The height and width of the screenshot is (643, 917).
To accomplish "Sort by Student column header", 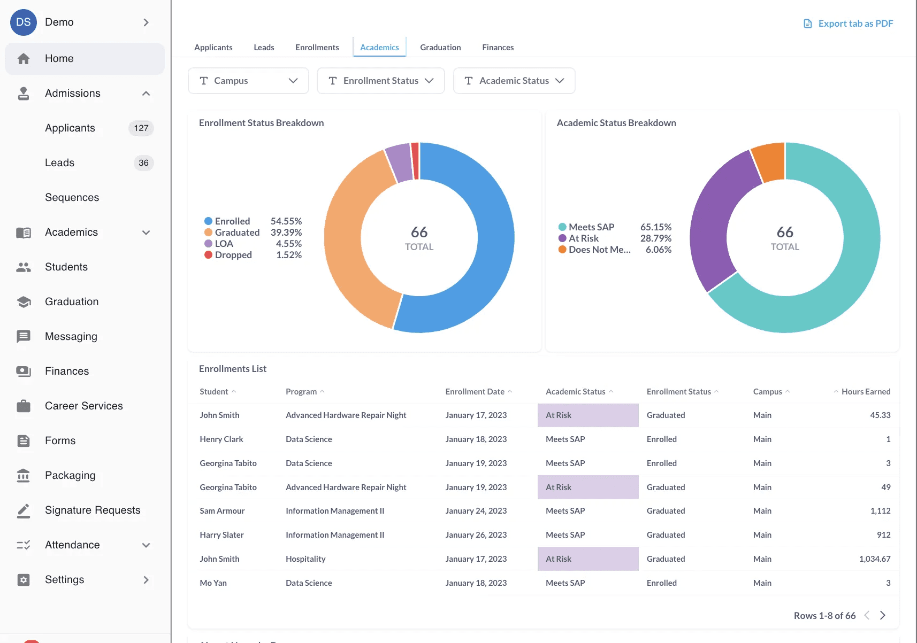I will pos(218,392).
